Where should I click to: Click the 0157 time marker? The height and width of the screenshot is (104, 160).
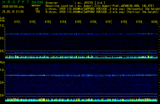[x=109, y=22]
